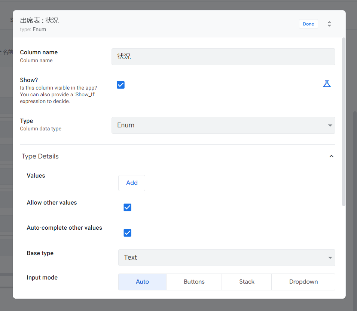Toggle the Show? checkbox
Viewport: 357px width, 311px height.
[x=120, y=85]
